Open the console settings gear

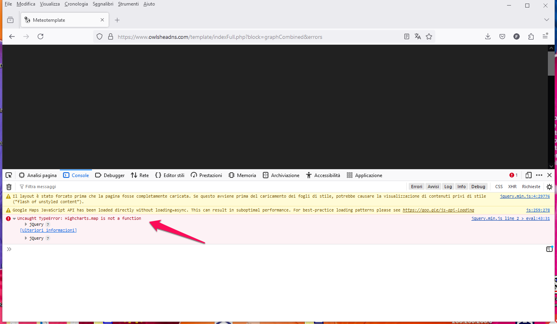pos(549,187)
